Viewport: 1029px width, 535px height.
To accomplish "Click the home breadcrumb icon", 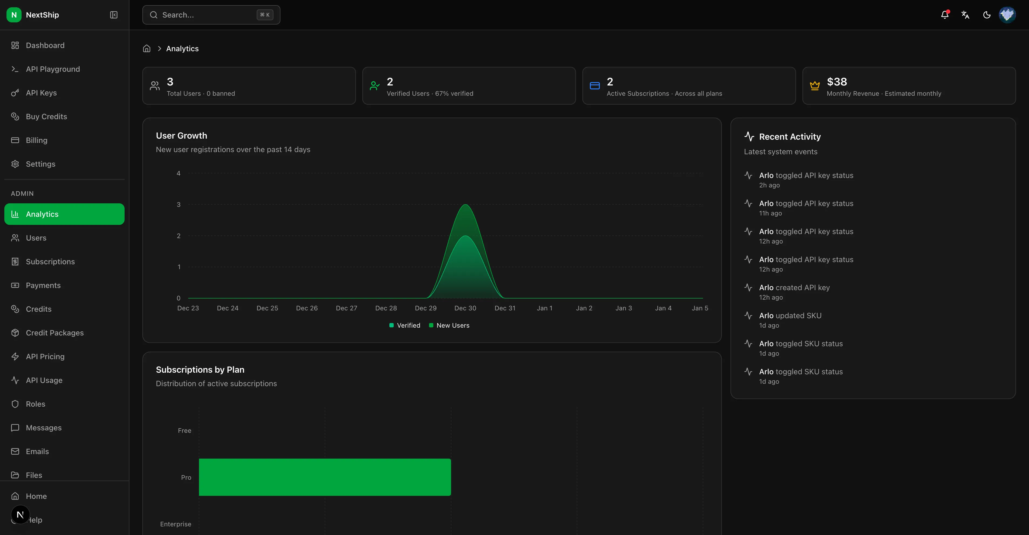I will point(146,48).
